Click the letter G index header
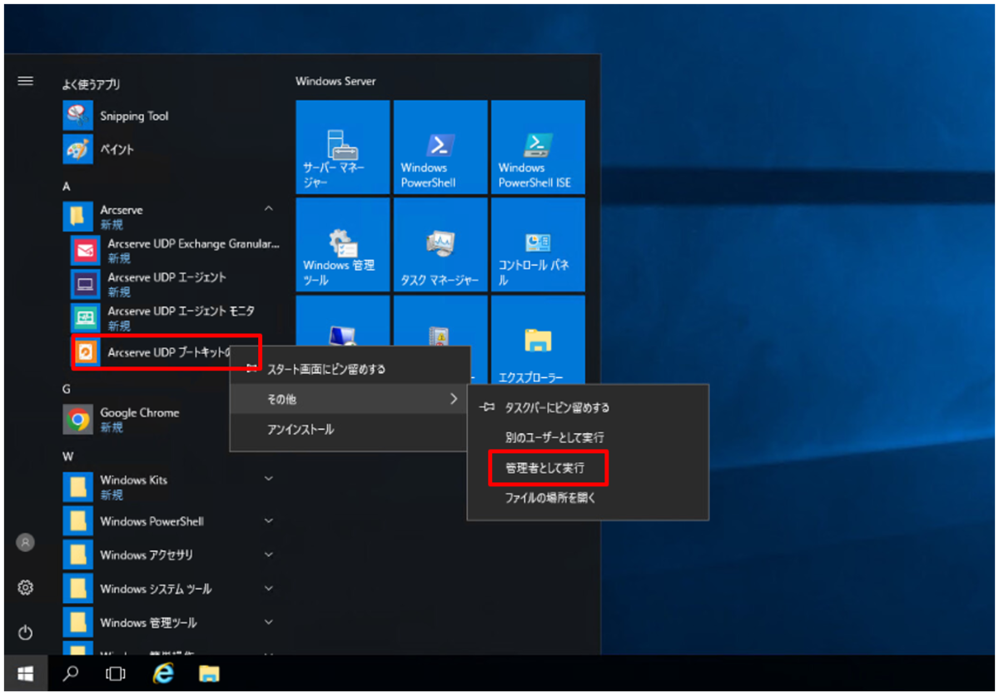The image size is (999, 697). click(67, 389)
